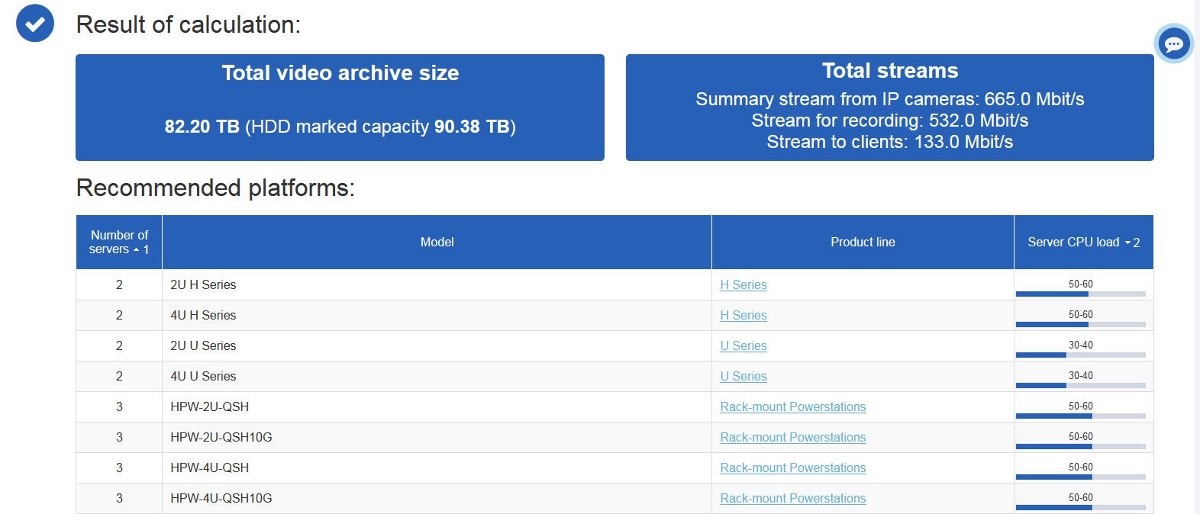This screenshot has width=1200, height=514.
Task: Click Stream for recording 532.0 Mbit/s line
Action: (x=890, y=120)
